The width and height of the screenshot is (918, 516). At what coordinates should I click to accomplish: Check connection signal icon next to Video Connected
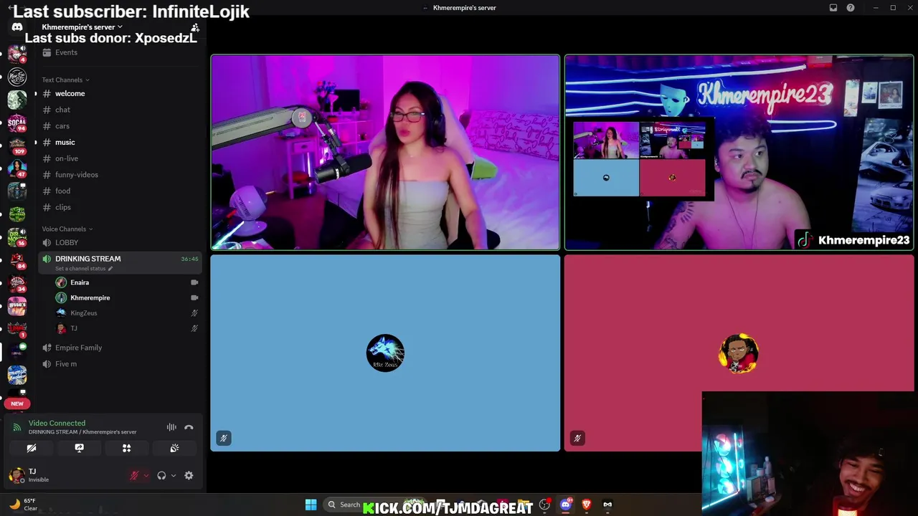pyautogui.click(x=17, y=427)
